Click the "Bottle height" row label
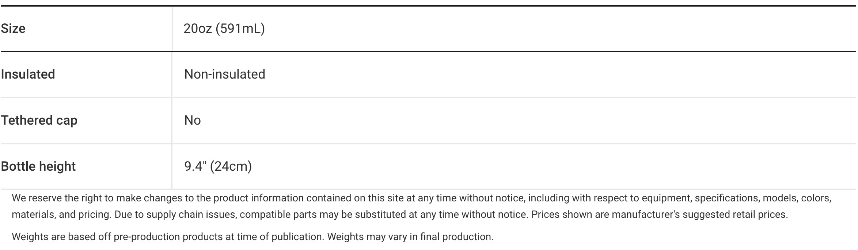Image resolution: width=858 pixels, height=250 pixels. click(38, 166)
